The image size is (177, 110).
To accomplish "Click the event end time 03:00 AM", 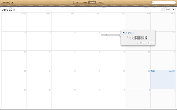I will pyautogui.click(x=143, y=39).
